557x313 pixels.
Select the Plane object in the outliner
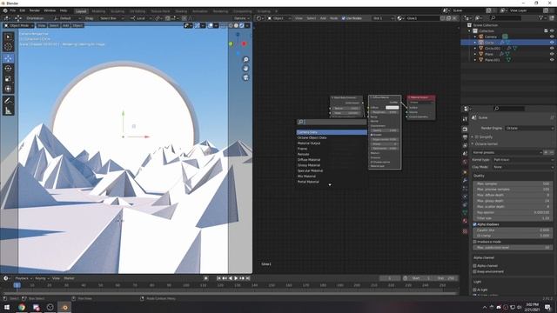(x=489, y=54)
